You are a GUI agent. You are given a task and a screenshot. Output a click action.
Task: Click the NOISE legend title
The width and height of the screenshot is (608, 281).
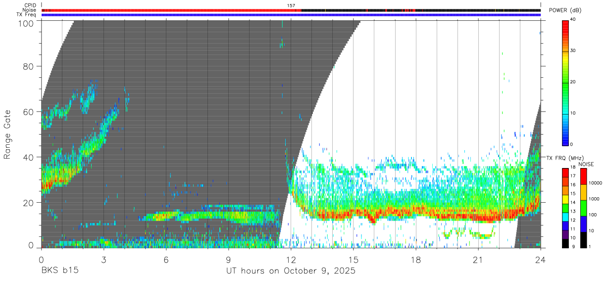point(586,164)
